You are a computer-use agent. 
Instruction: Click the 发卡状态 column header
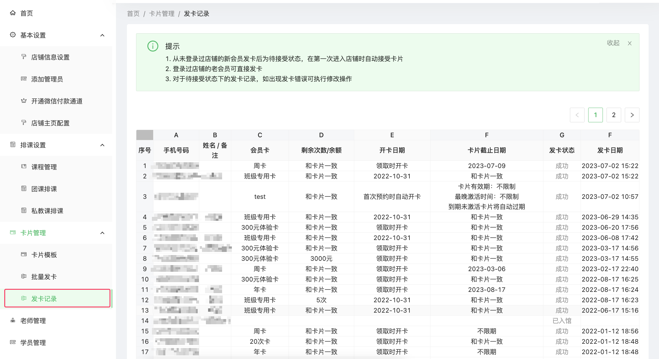click(x=562, y=150)
